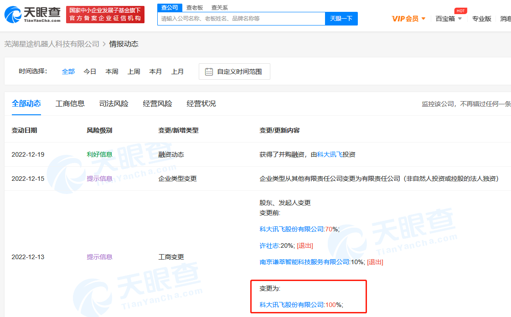Open the 工商信息 tab
Viewport: 511px width, 317px height.
(70, 103)
